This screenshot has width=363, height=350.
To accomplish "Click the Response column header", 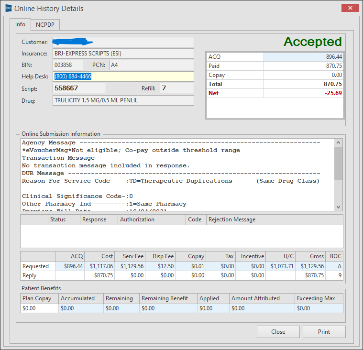I will pos(99,219).
